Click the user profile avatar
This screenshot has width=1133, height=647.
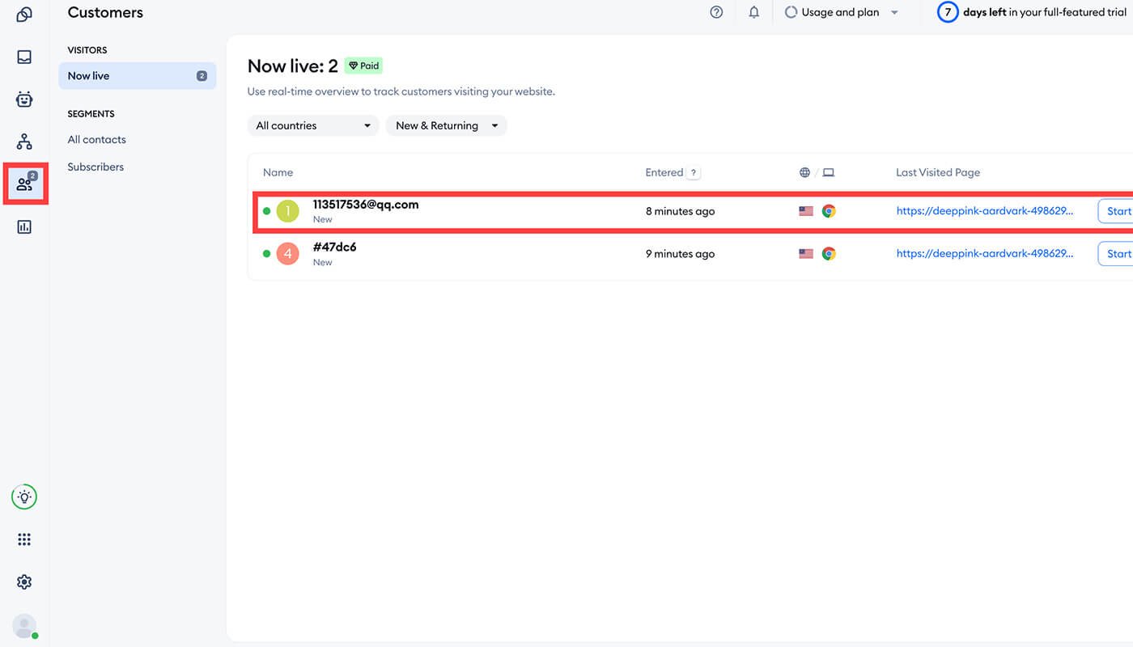24,626
